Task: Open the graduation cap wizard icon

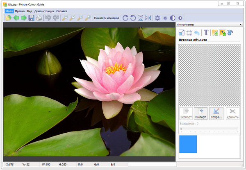Action: pos(230,32)
